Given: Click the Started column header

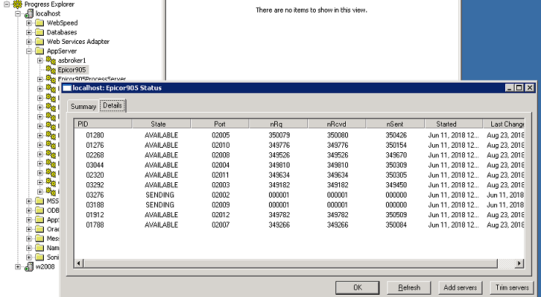Looking at the screenshot, I should (x=454, y=124).
